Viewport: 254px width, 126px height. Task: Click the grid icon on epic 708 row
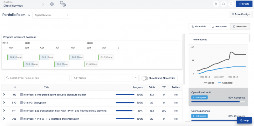click(22, 119)
